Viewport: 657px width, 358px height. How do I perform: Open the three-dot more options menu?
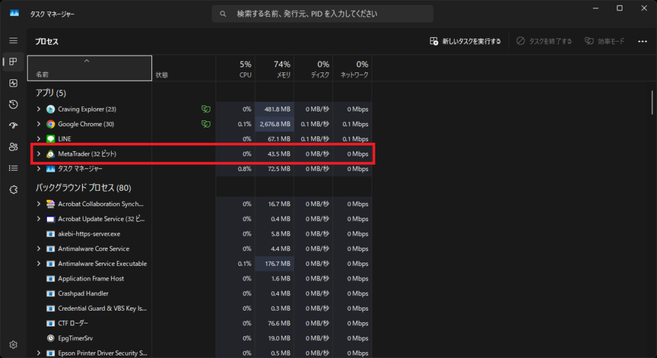point(642,41)
